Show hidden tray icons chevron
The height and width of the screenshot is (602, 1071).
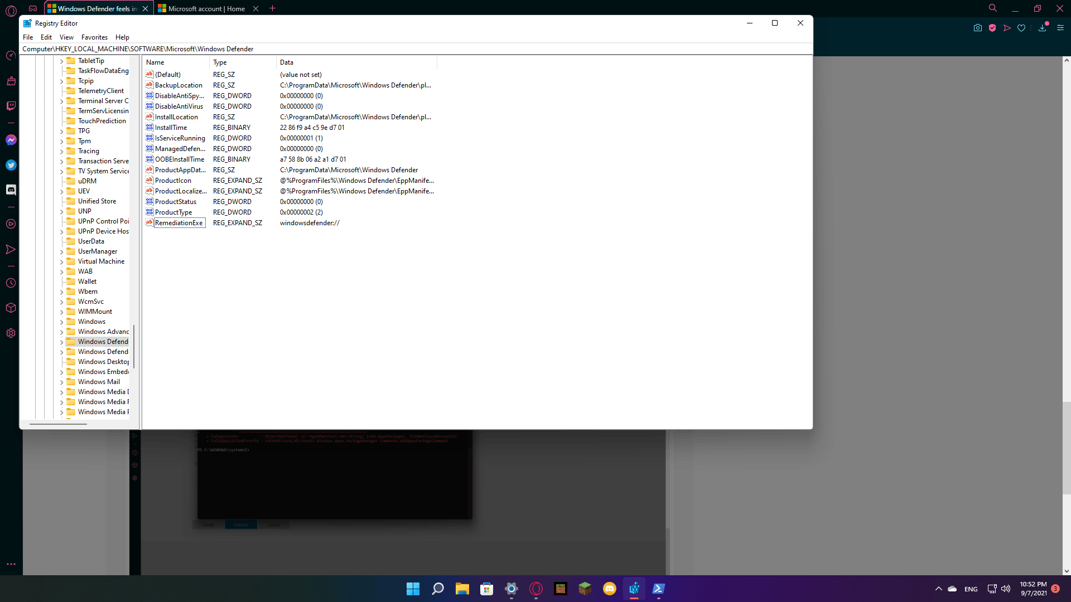coord(938,589)
